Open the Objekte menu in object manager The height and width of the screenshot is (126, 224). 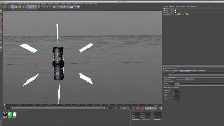pyautogui.click(x=183, y=6)
